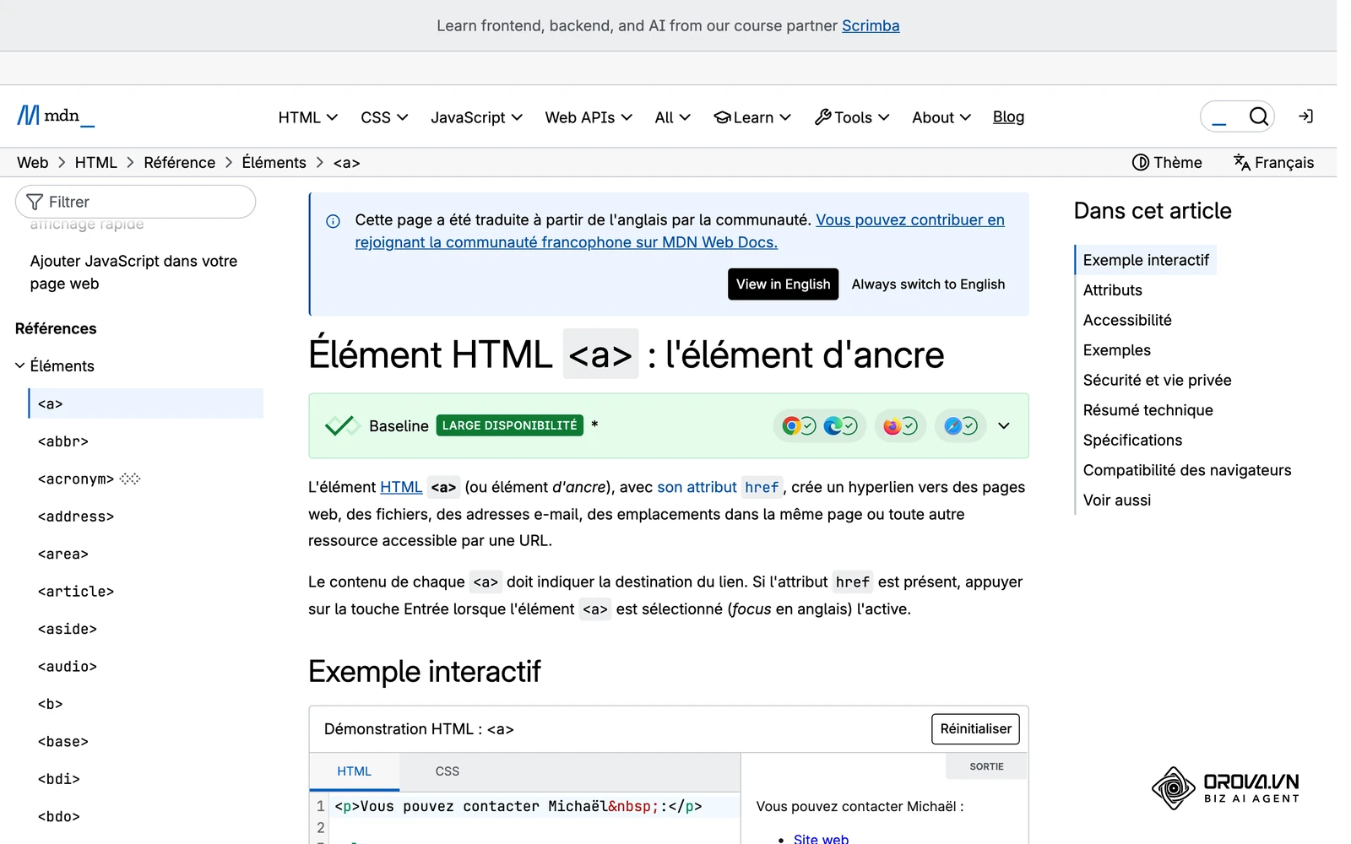Screen dimensions: 1351x844
Task: Click the MDN logo
Action: (56, 116)
